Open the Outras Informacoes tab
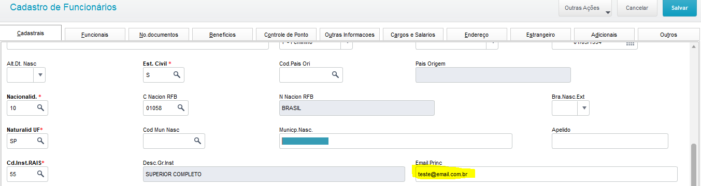The image size is (701, 186). point(350,35)
